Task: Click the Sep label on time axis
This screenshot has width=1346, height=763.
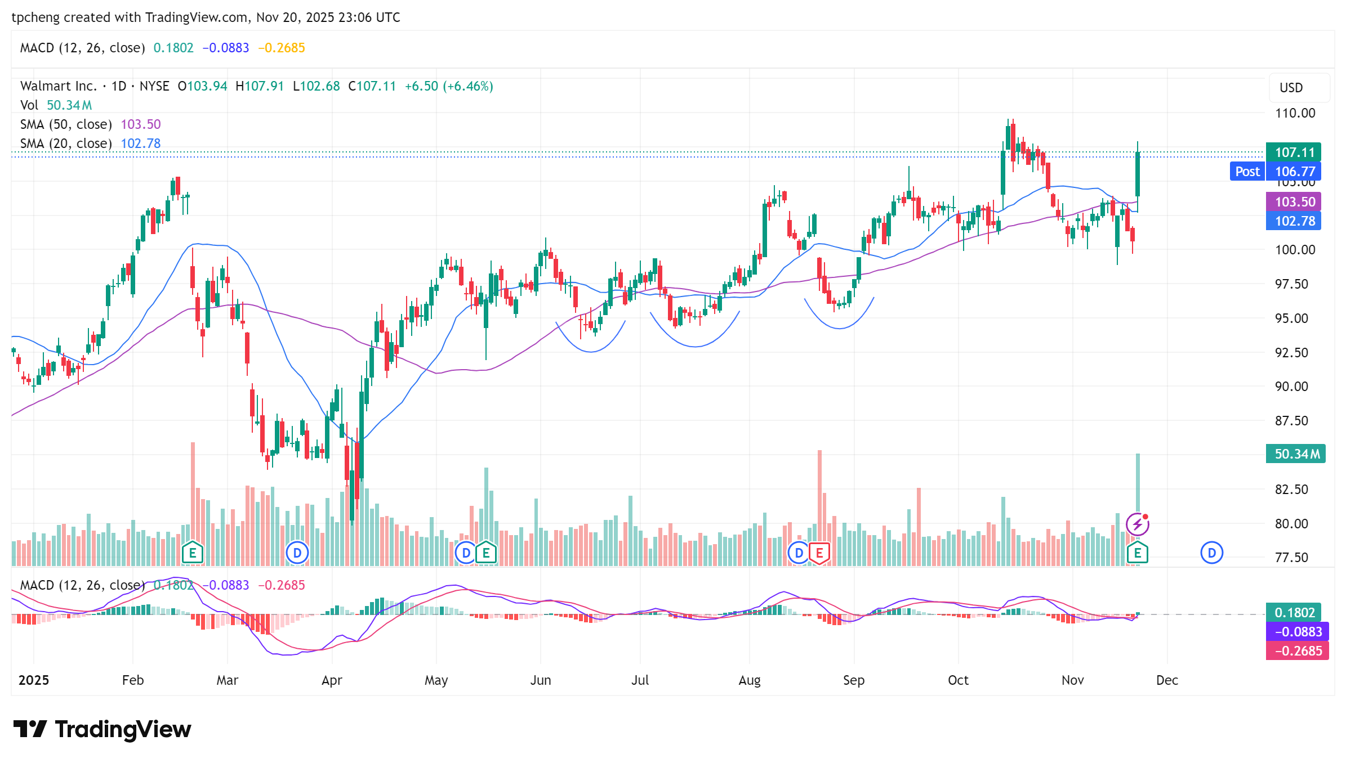Action: point(853,680)
